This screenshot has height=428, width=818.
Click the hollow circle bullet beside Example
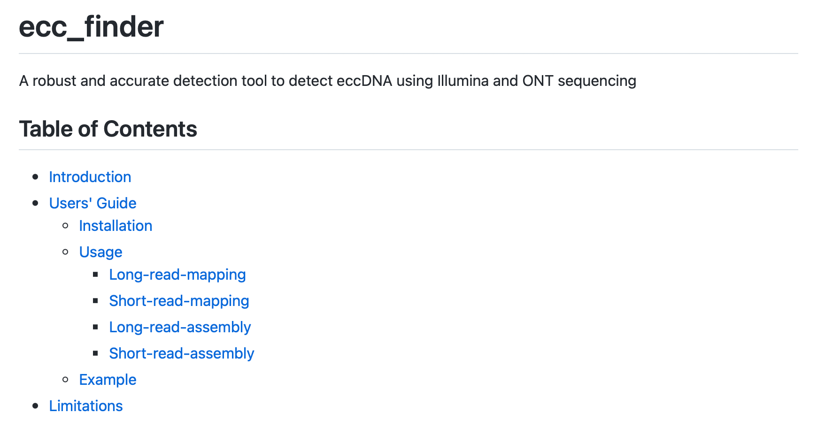pos(66,380)
